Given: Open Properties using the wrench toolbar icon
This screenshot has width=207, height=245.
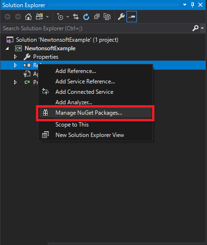Looking at the screenshot, I should 121,17.
